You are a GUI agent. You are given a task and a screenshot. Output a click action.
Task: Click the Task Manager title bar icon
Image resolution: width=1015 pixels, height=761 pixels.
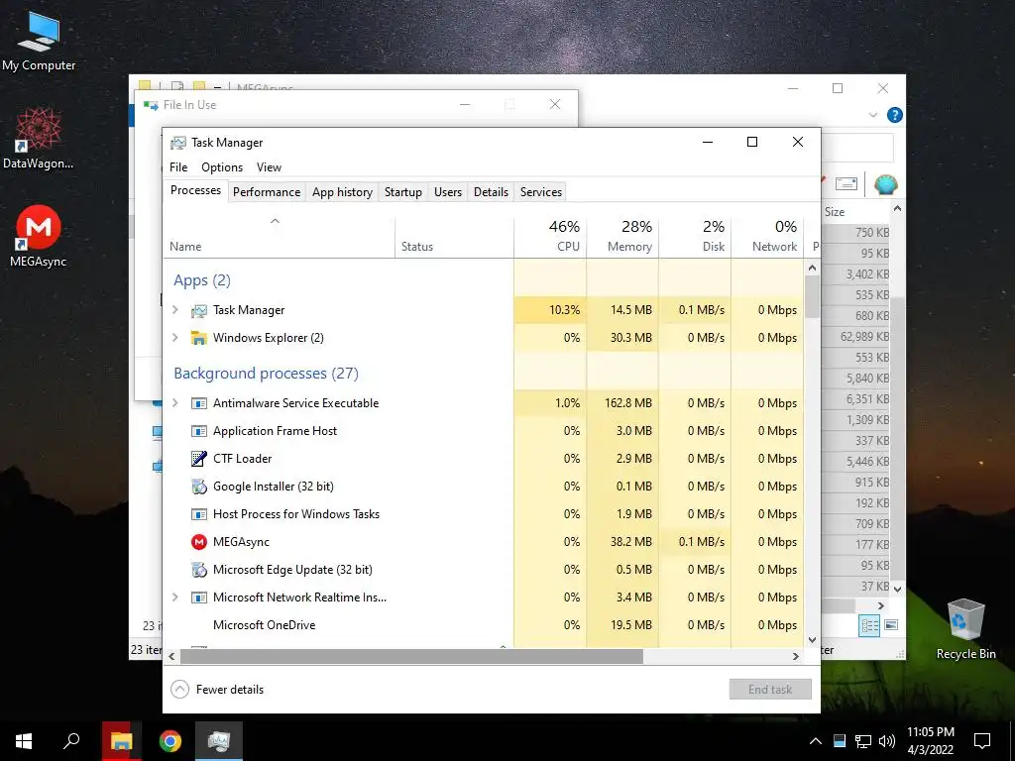(178, 143)
